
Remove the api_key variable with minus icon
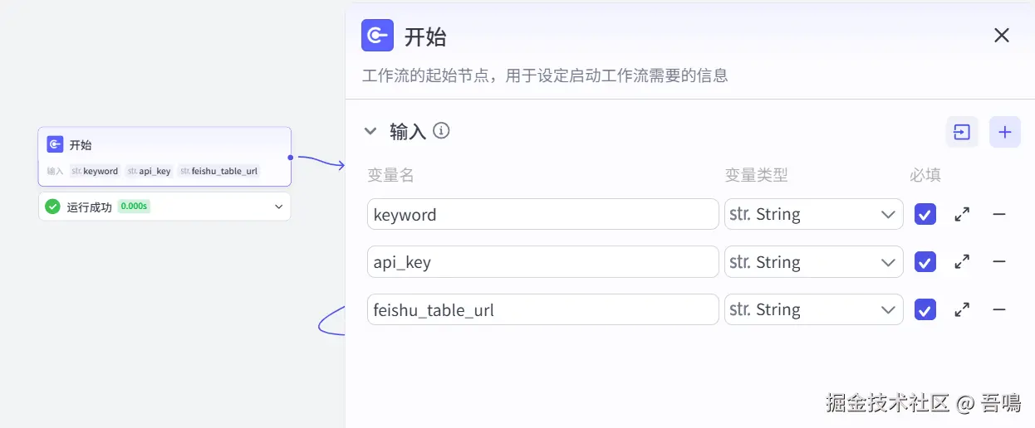click(x=999, y=262)
